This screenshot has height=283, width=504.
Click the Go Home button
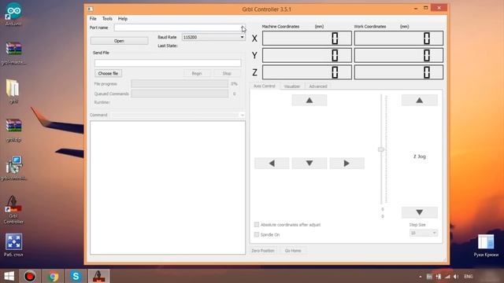coord(293,251)
